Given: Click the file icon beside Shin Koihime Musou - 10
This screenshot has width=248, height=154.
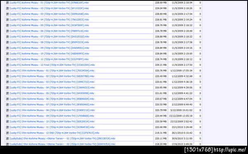Looking at the screenshot, I should click(7, 121).
